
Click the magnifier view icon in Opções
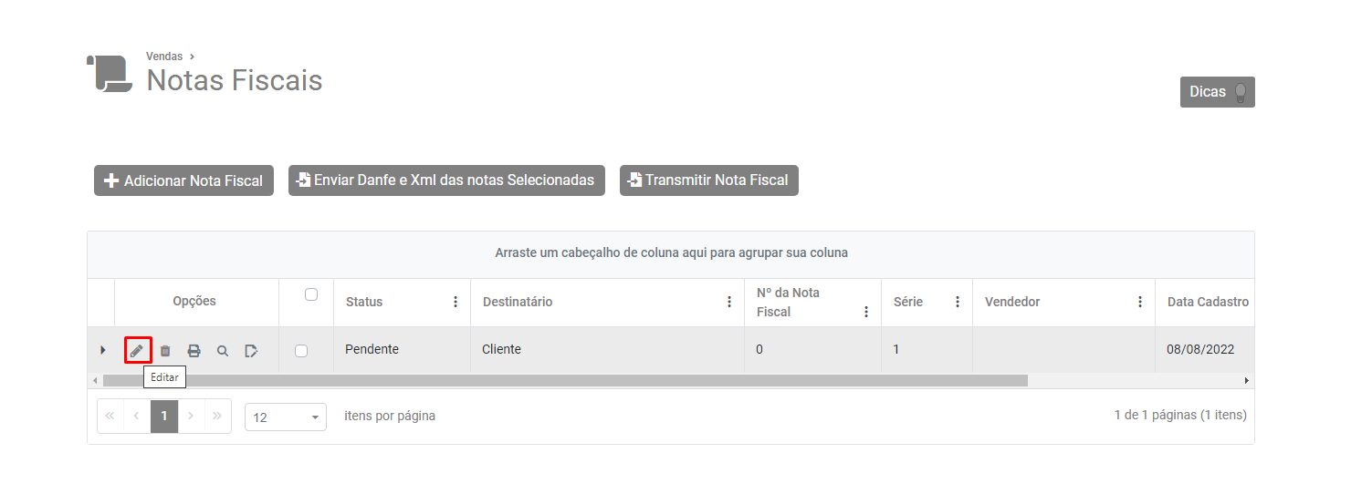(222, 351)
